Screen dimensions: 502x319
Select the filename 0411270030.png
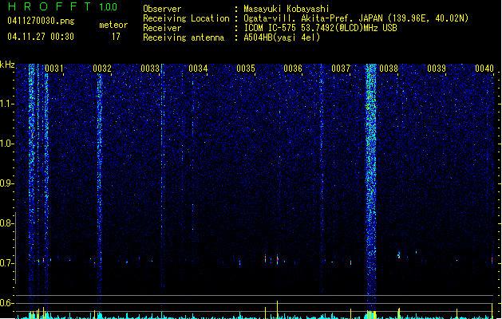tap(41, 21)
